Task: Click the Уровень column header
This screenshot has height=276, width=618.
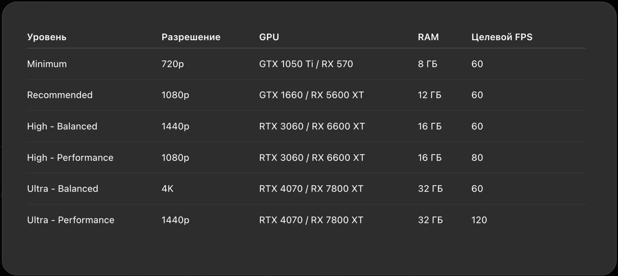Action: point(47,37)
